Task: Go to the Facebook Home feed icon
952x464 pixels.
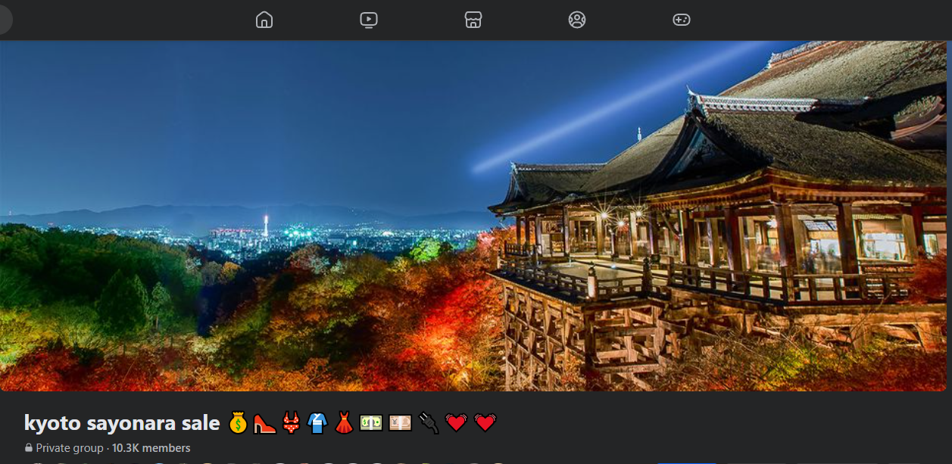Action: pos(264,20)
